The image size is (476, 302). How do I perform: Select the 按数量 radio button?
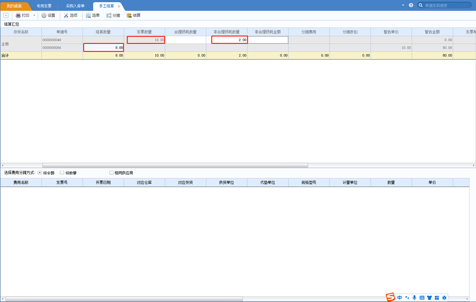62,173
